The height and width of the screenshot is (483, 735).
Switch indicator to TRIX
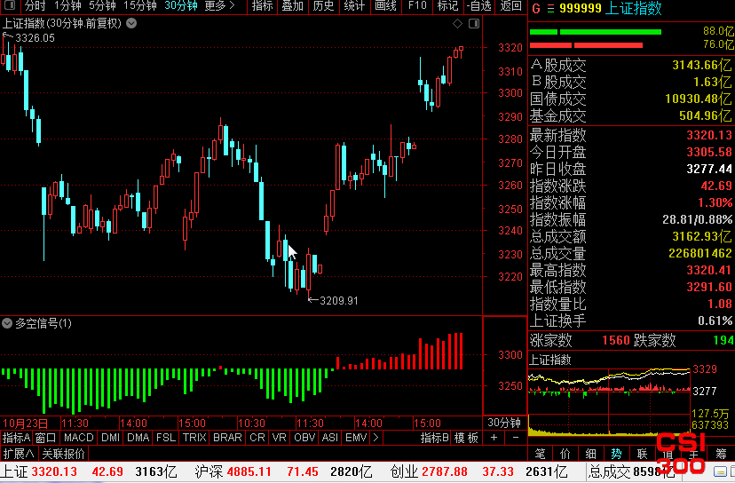pyautogui.click(x=194, y=438)
